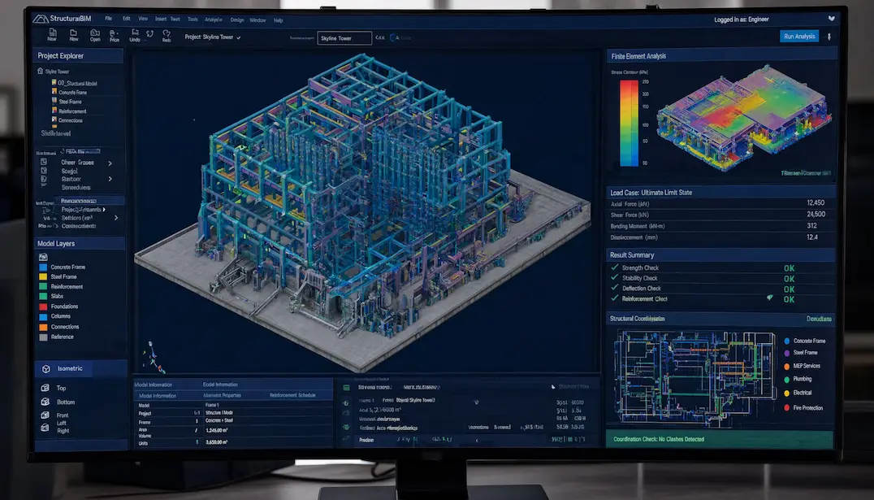The image size is (874, 500).
Task: Expand the Cheer Grases arrow
Action: coord(110,163)
